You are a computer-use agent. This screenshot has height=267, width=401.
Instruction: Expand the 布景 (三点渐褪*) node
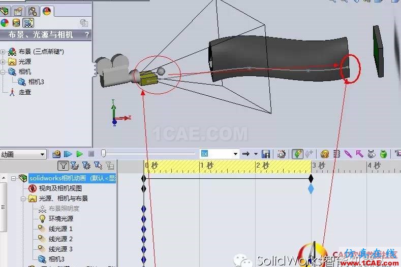pyautogui.click(x=3, y=52)
